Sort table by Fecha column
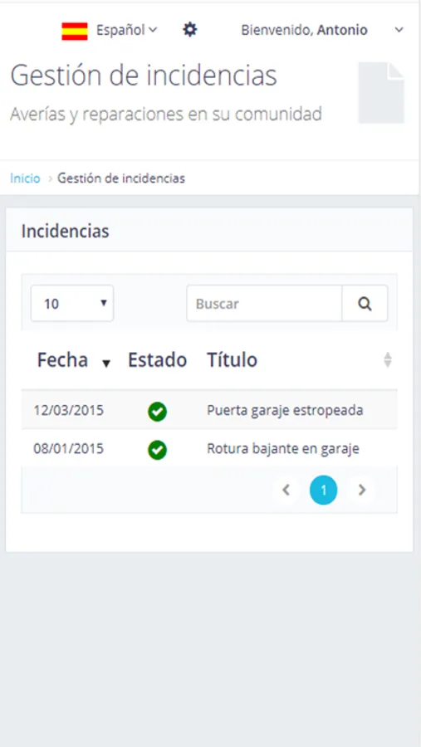Image resolution: width=421 pixels, height=747 pixels. [73, 360]
